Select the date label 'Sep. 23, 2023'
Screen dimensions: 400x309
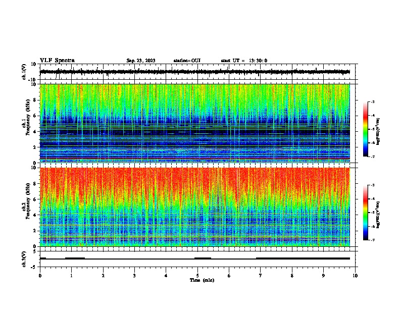[141, 61]
